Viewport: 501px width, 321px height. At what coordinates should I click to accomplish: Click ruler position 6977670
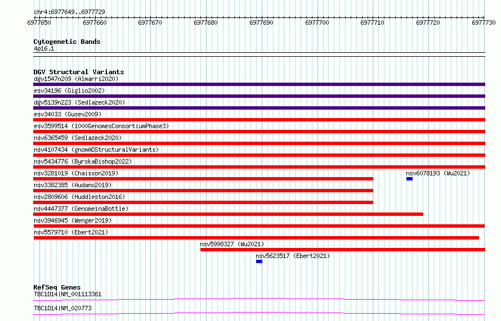pos(150,22)
